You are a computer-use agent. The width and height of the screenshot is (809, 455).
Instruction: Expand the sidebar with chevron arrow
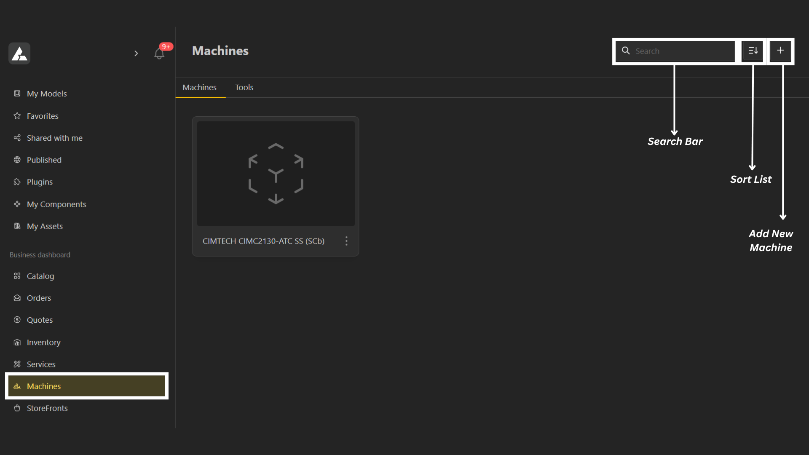(x=136, y=54)
